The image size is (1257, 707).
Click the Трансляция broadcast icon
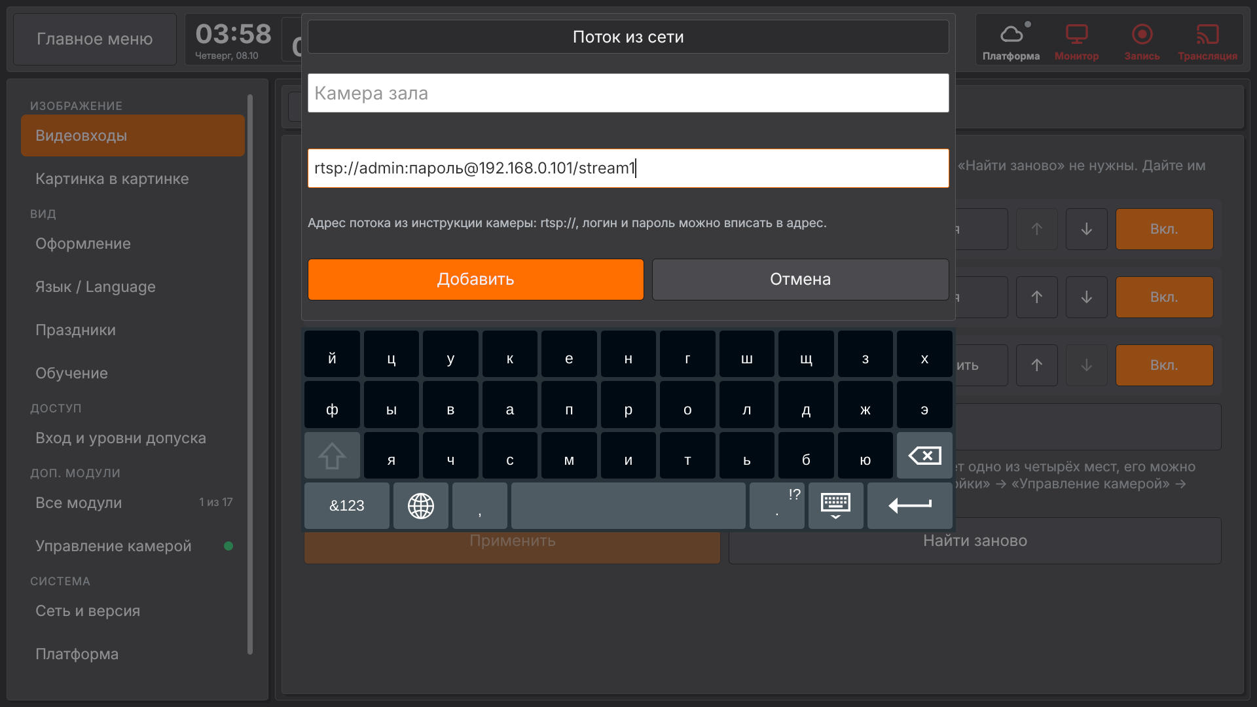click(1207, 41)
